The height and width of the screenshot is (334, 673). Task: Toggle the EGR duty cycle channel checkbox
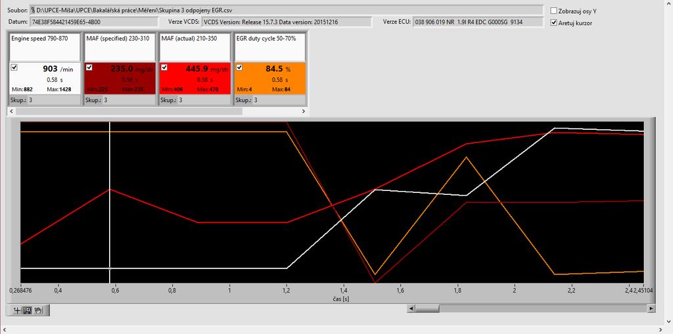[239, 68]
